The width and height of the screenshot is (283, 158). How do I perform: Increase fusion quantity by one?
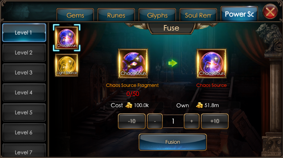coord(191,121)
